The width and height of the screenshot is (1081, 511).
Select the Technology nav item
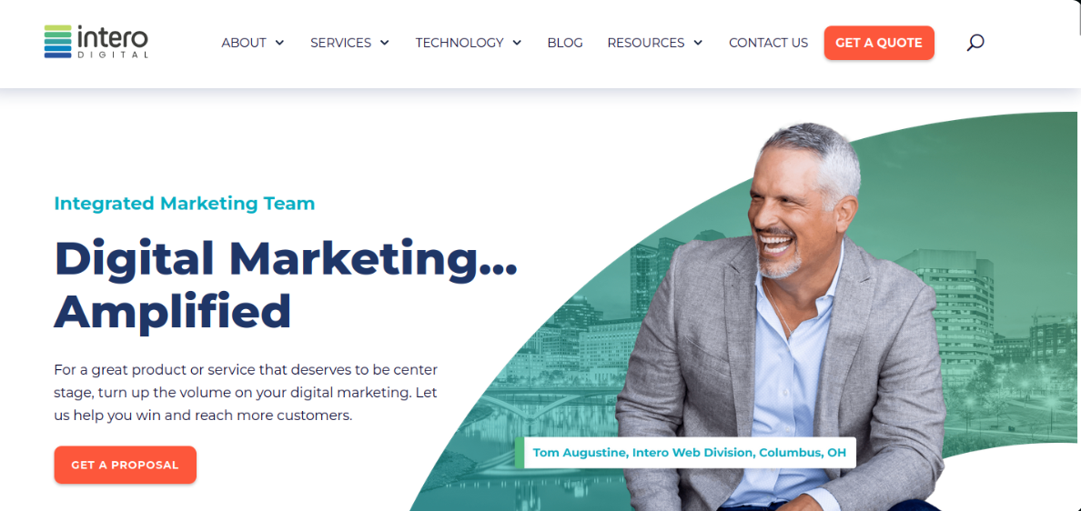460,43
